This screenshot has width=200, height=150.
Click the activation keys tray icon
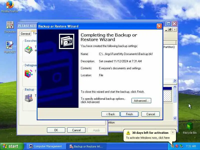pyautogui.click(x=172, y=146)
